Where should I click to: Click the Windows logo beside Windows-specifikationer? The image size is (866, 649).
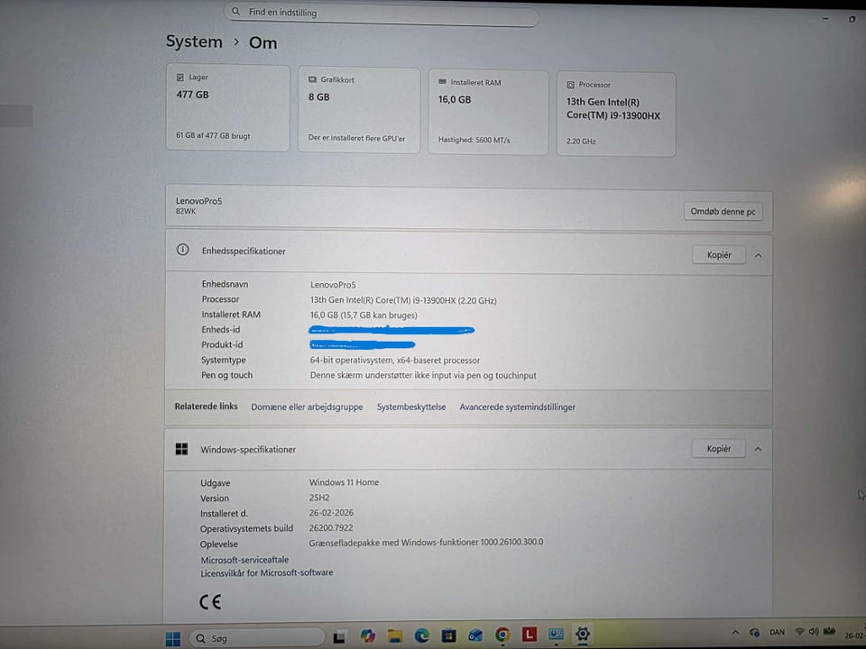point(181,449)
